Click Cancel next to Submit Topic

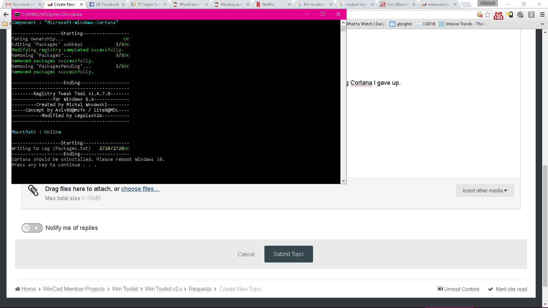click(x=246, y=254)
